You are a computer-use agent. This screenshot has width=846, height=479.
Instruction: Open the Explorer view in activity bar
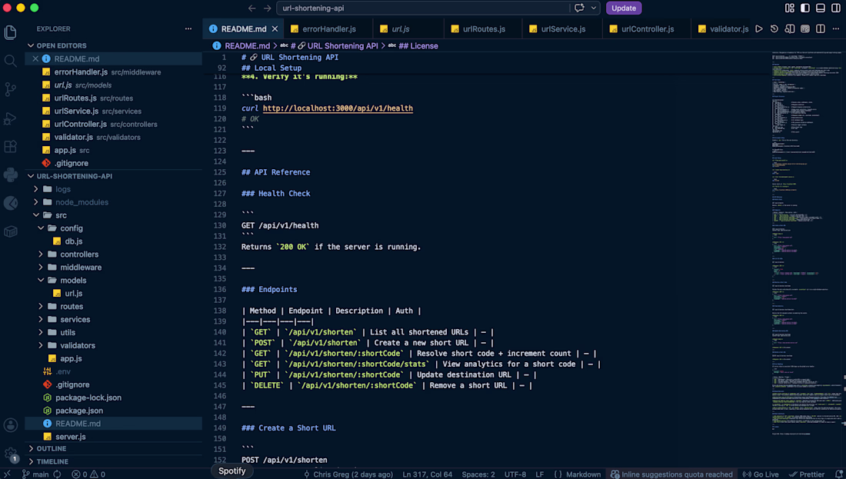click(x=10, y=32)
